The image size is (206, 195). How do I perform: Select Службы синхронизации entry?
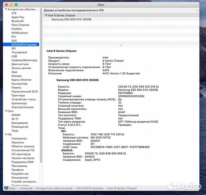25,182
